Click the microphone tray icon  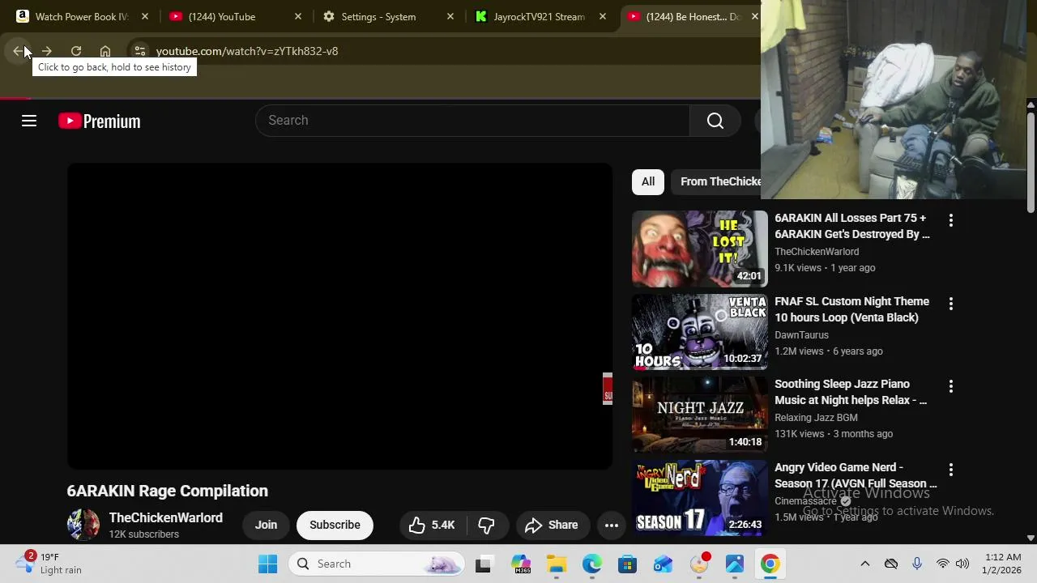point(917,564)
